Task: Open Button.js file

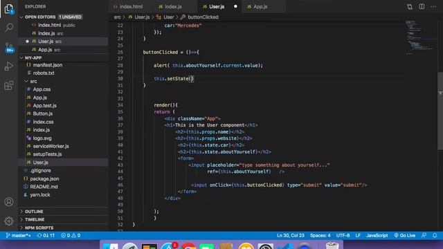Action: coord(43,113)
